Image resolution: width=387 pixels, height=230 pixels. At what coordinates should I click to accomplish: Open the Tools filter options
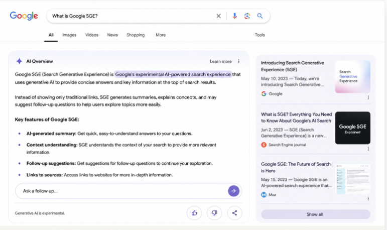coord(260,35)
